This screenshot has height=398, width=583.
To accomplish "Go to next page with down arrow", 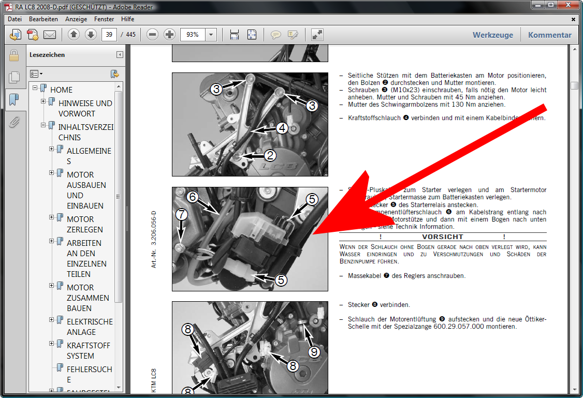I will 91,35.
